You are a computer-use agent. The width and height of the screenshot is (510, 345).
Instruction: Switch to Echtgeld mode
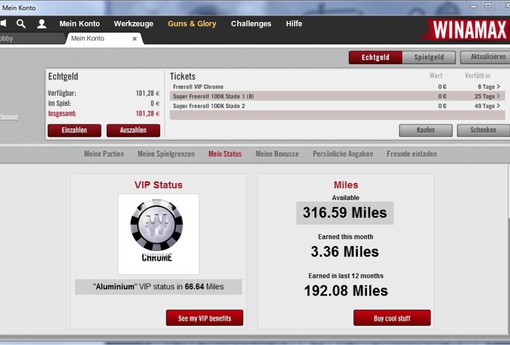coord(375,57)
